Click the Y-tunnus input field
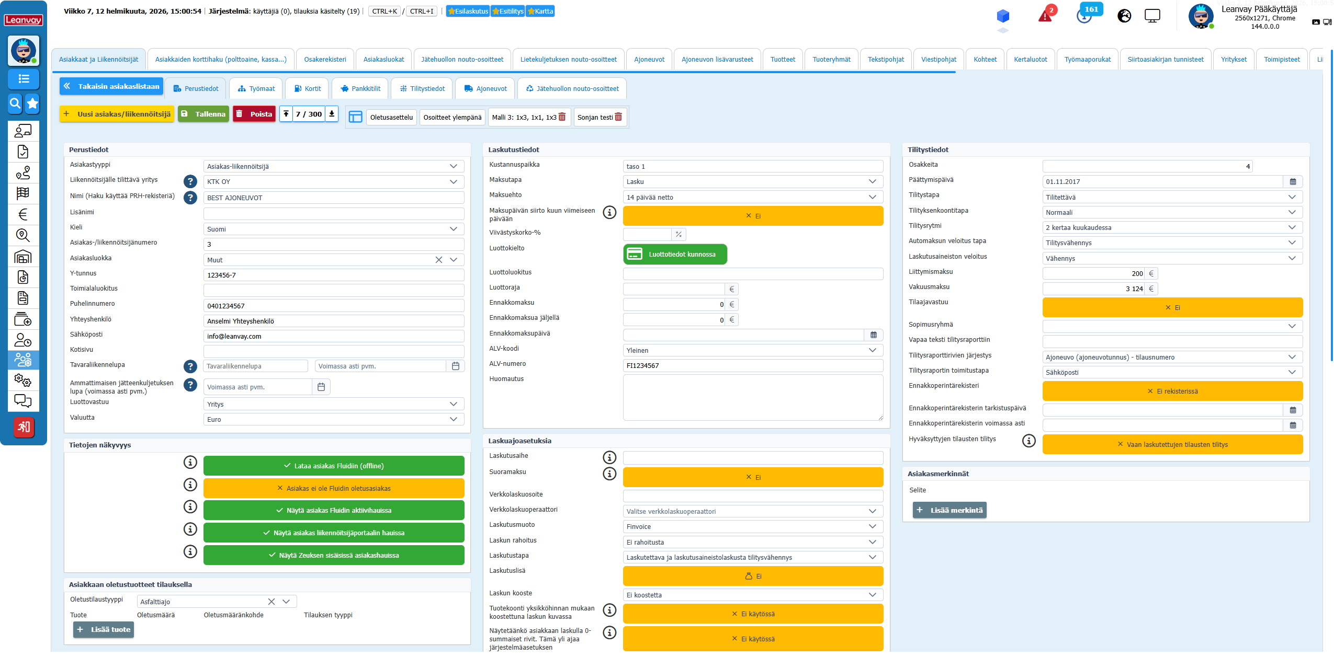The width and height of the screenshot is (1334, 657). pyautogui.click(x=333, y=275)
